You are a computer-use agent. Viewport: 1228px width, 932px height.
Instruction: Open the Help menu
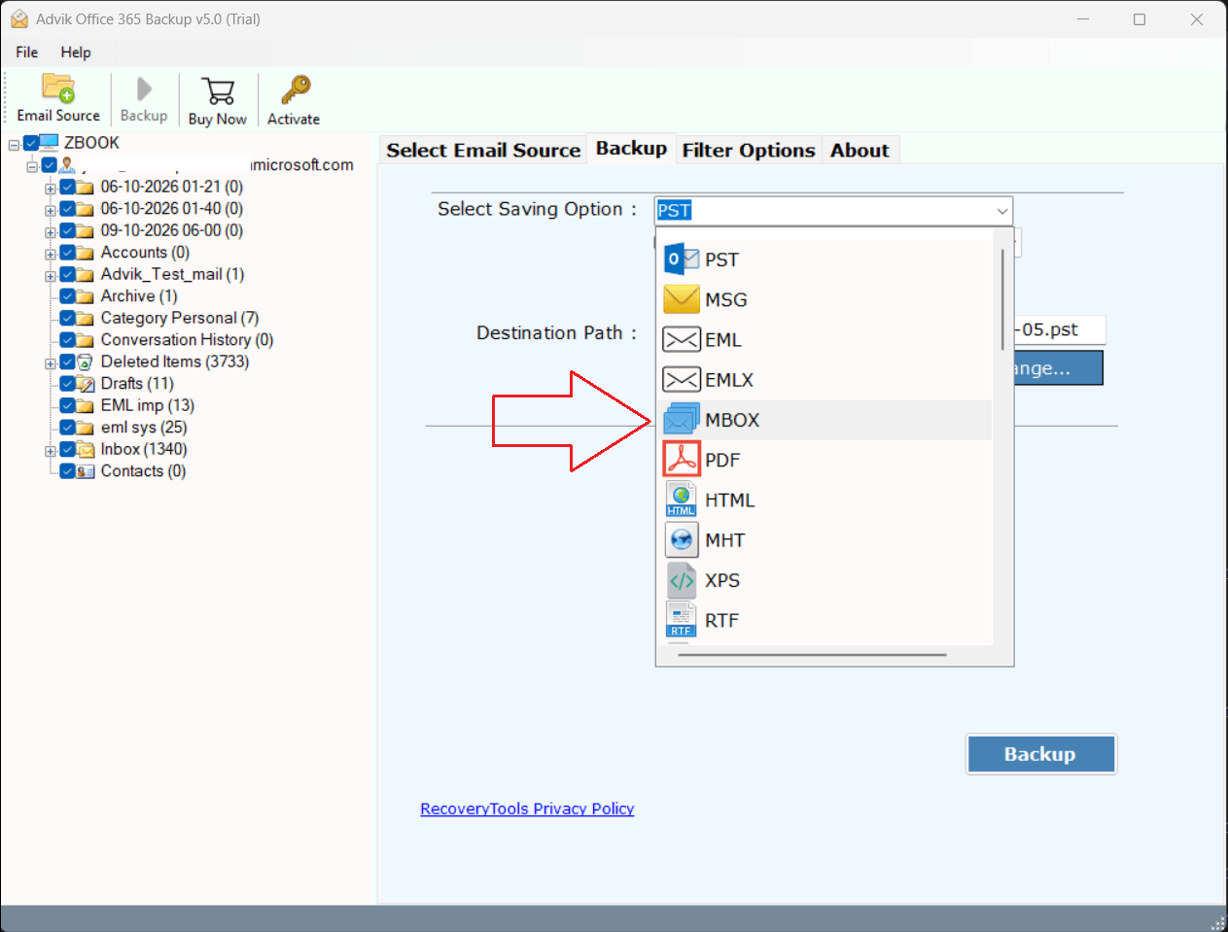[76, 52]
